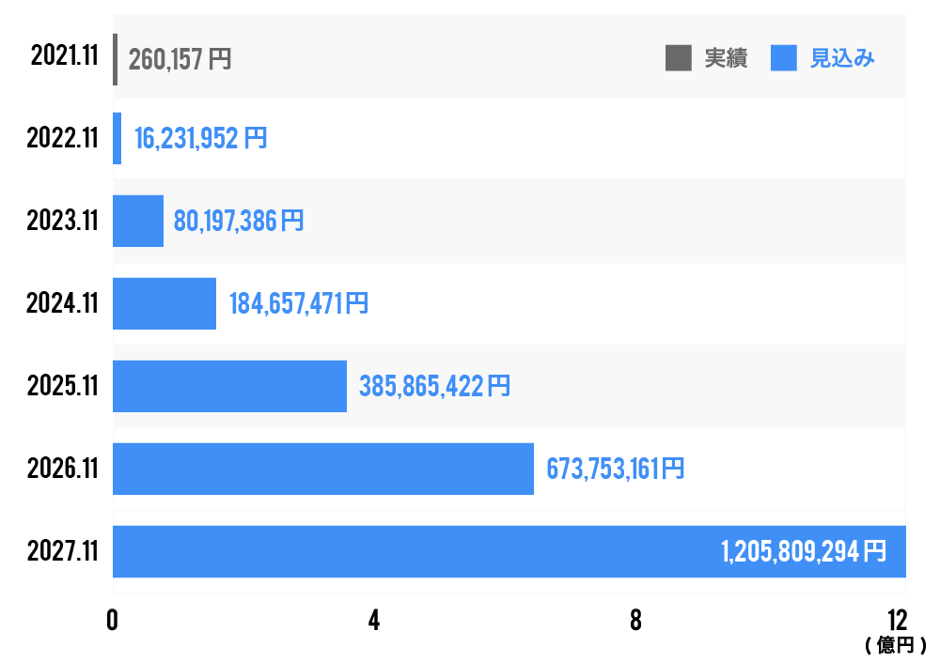Click the gray 2021.11 bar
This screenshot has width=940, height=662.
coord(115,59)
